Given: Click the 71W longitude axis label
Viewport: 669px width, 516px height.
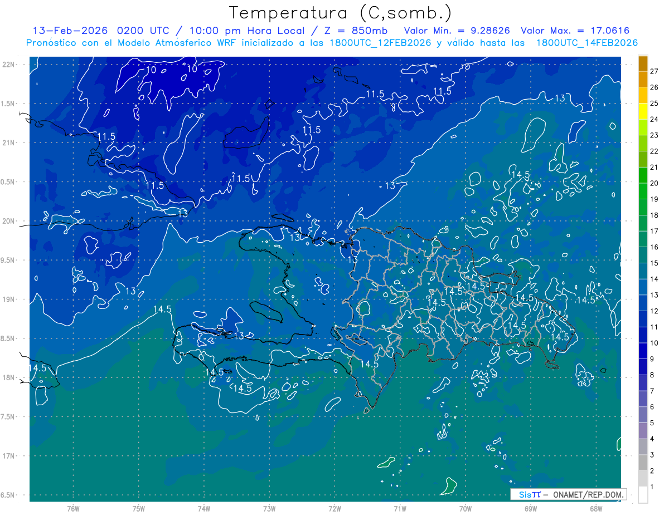Looking at the screenshot, I should 400,508.
